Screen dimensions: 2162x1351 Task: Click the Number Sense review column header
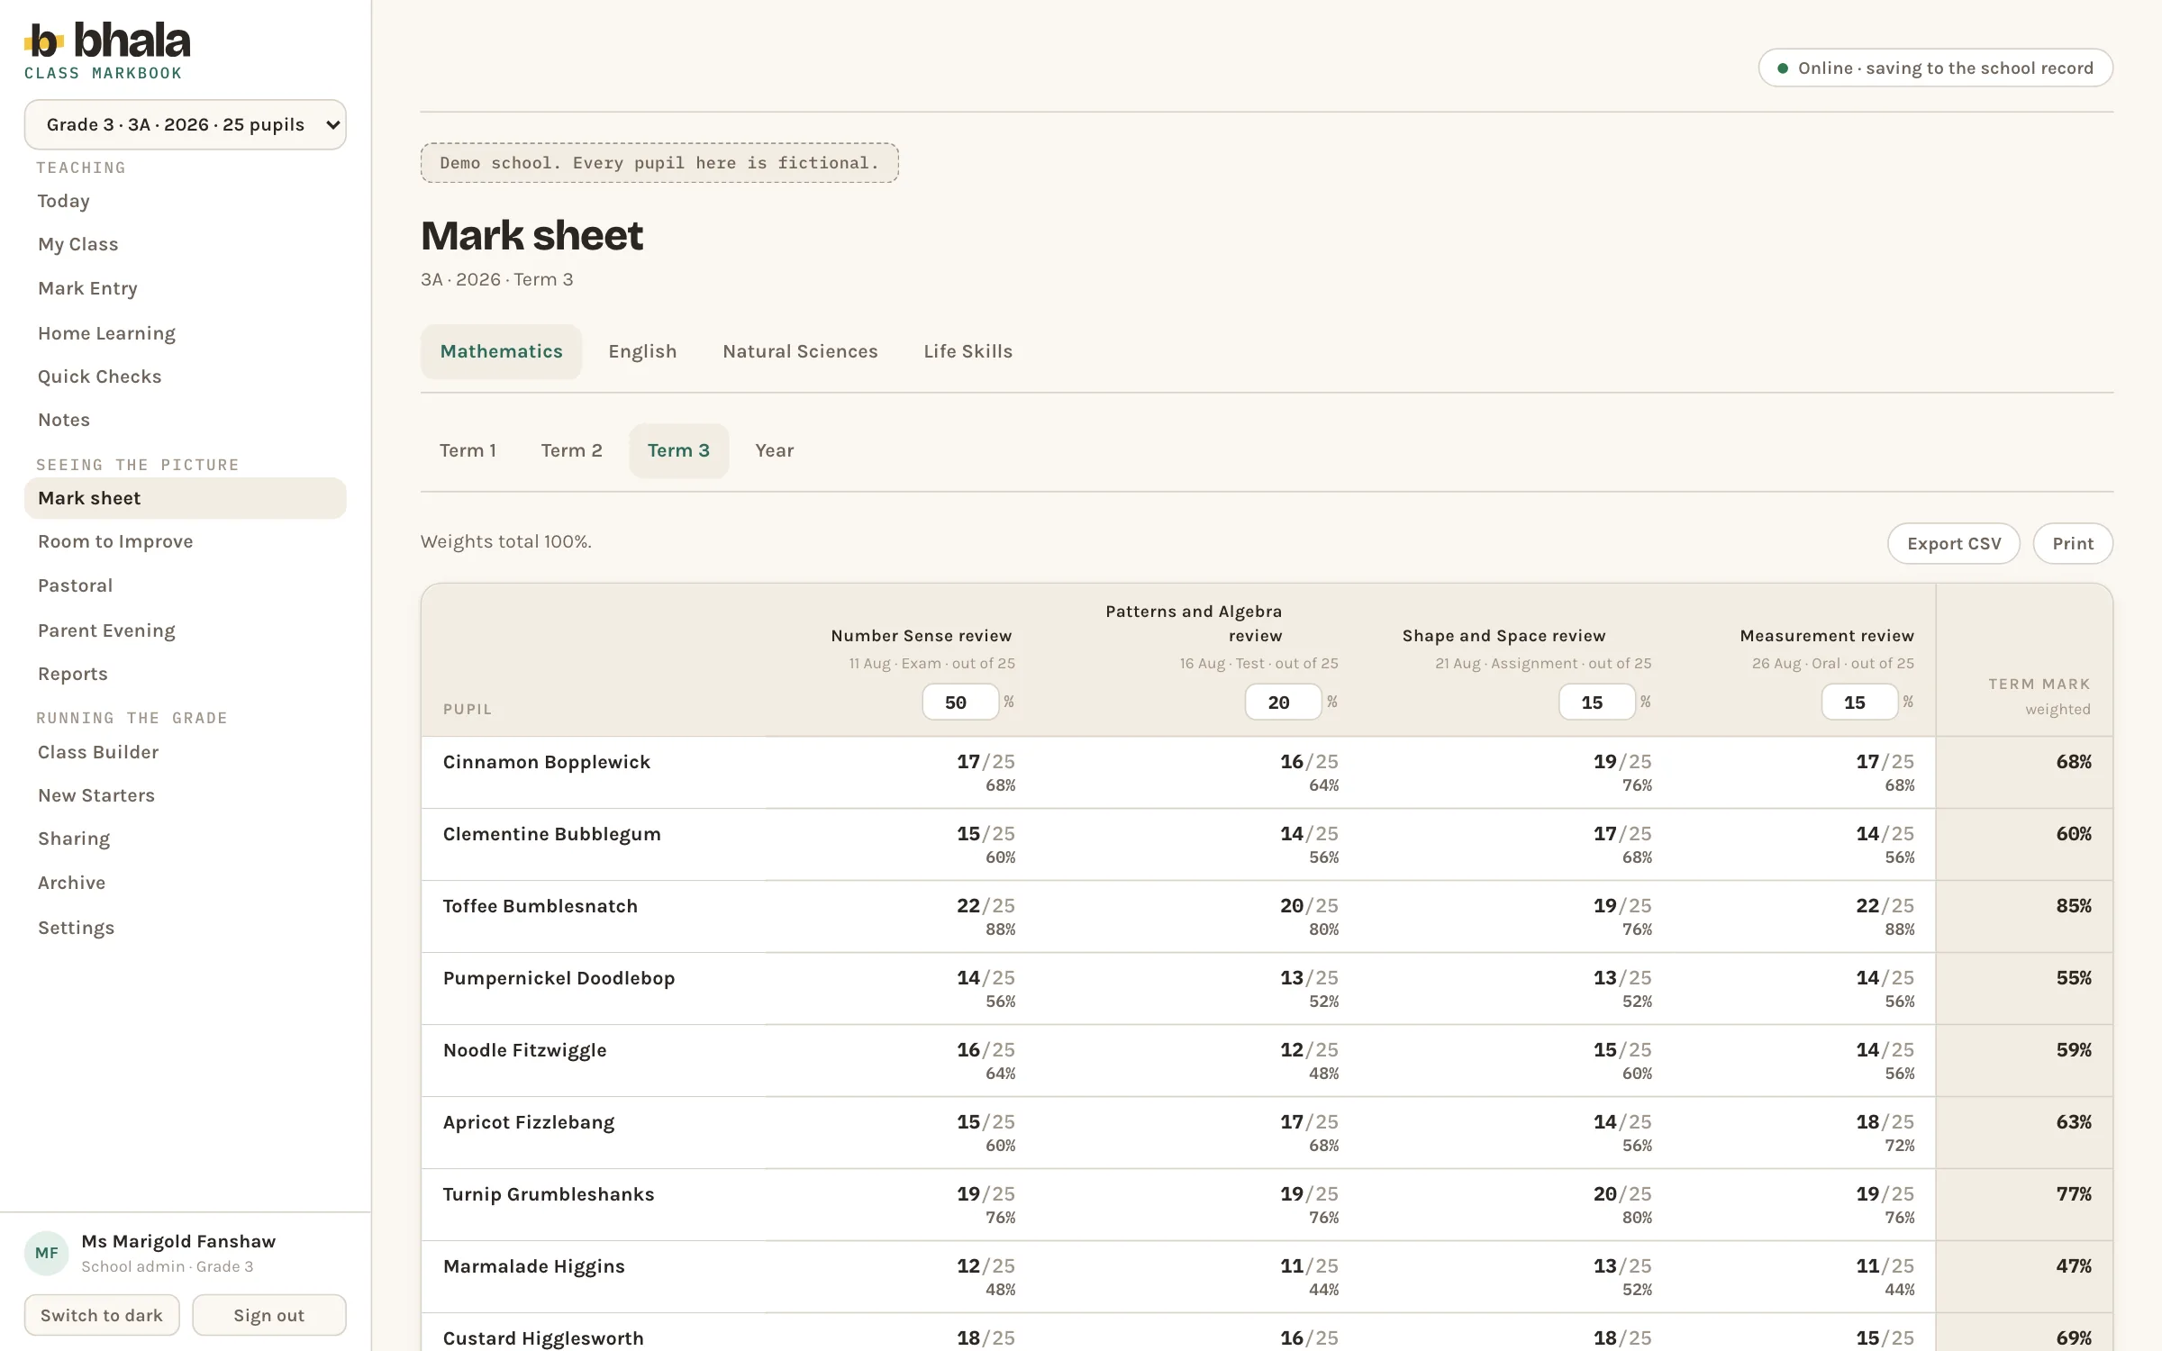click(921, 636)
